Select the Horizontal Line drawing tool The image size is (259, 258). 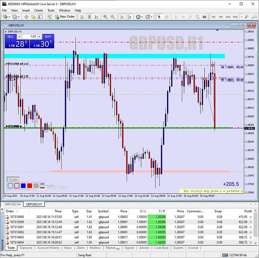click(x=183, y=17)
